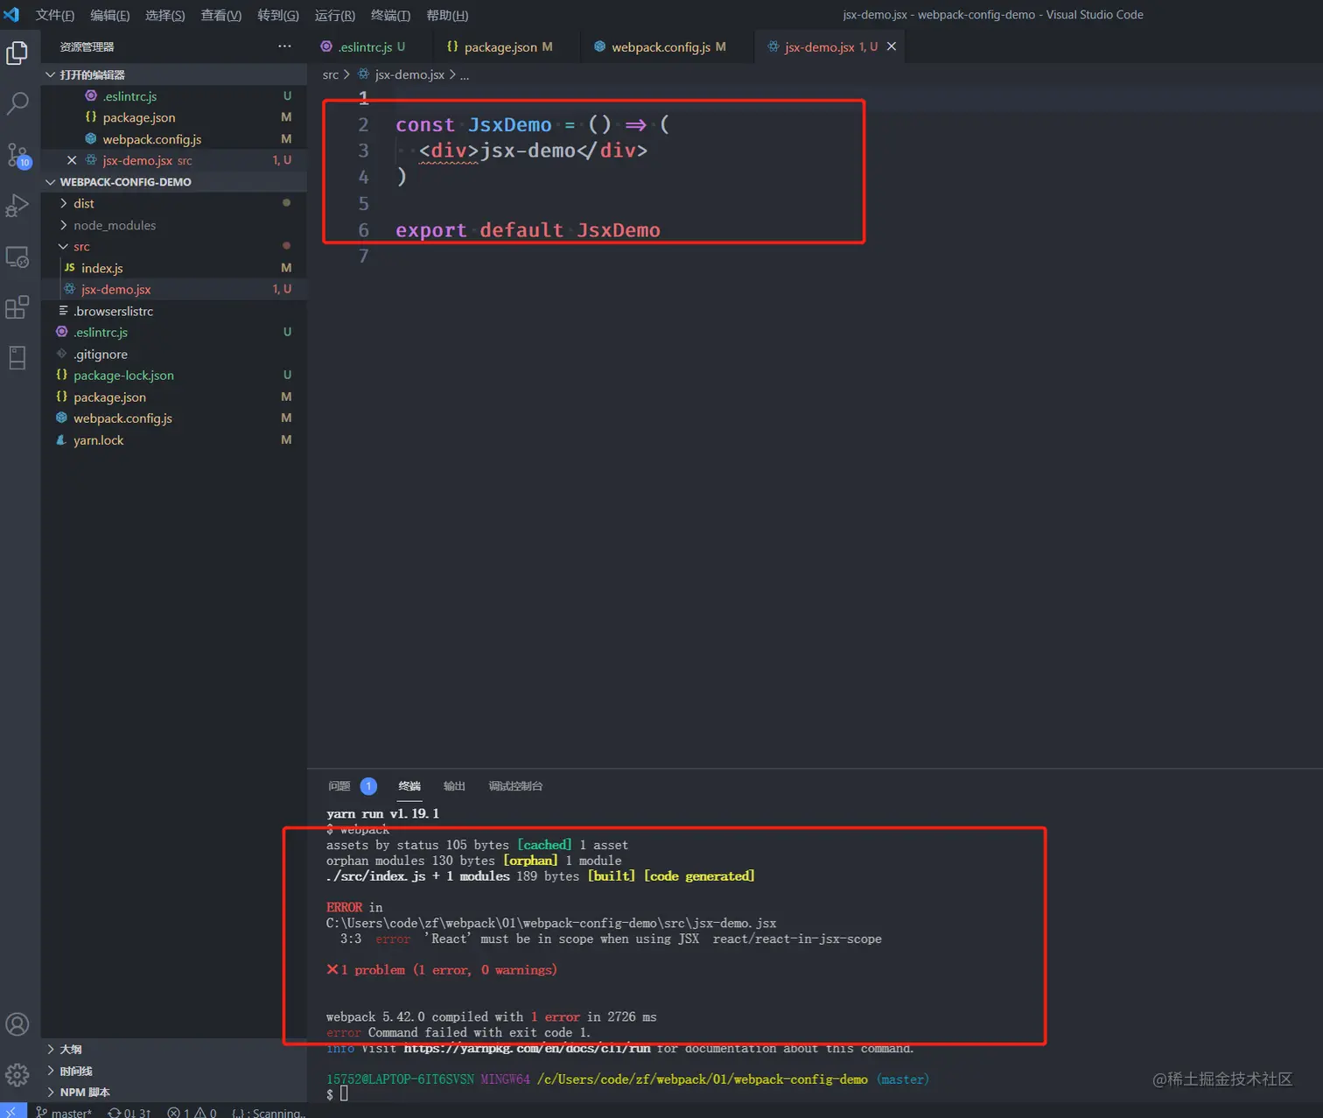The image size is (1323, 1118).
Task: Click the terminal prompt input cursor
Action: click(x=344, y=1093)
